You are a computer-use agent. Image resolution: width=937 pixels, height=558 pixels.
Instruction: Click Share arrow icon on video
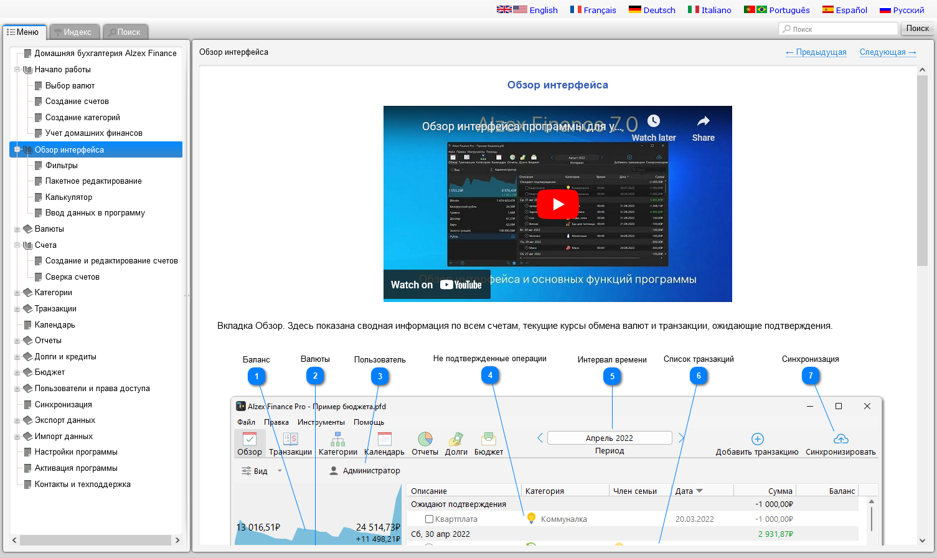point(703,121)
